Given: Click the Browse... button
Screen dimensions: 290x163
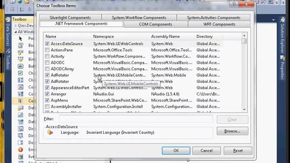Looking at the screenshot, I should [x=232, y=131].
